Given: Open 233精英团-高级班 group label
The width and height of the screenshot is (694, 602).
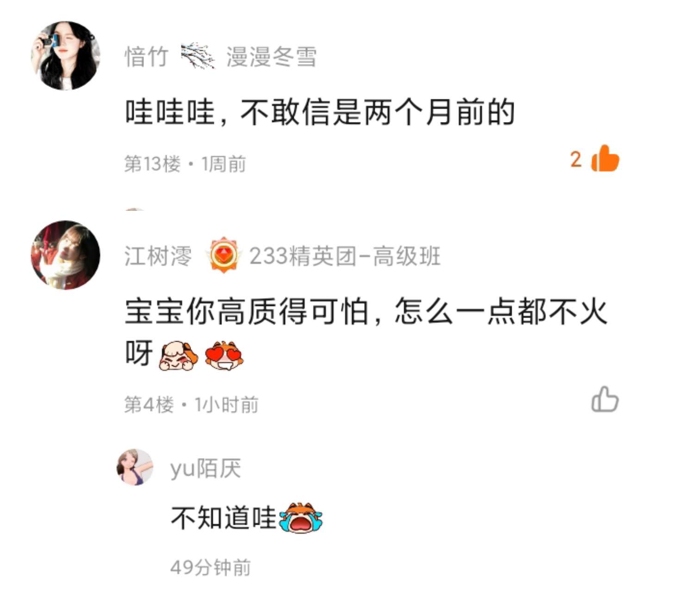Looking at the screenshot, I should (345, 256).
